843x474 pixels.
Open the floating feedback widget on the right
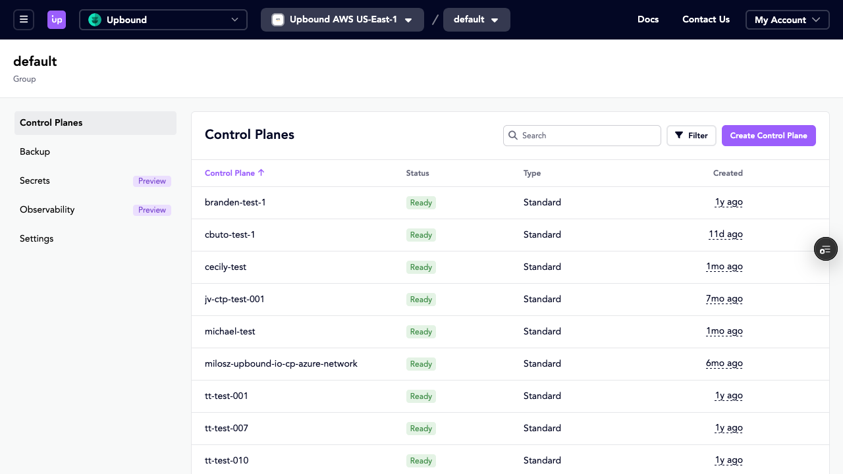pyautogui.click(x=825, y=249)
